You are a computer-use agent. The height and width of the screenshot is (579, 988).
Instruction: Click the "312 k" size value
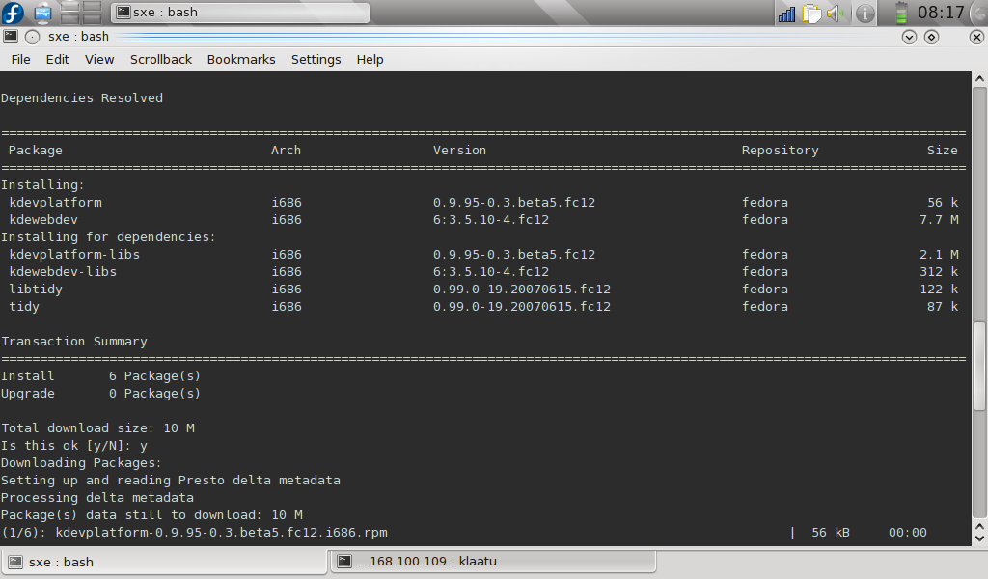pos(939,272)
